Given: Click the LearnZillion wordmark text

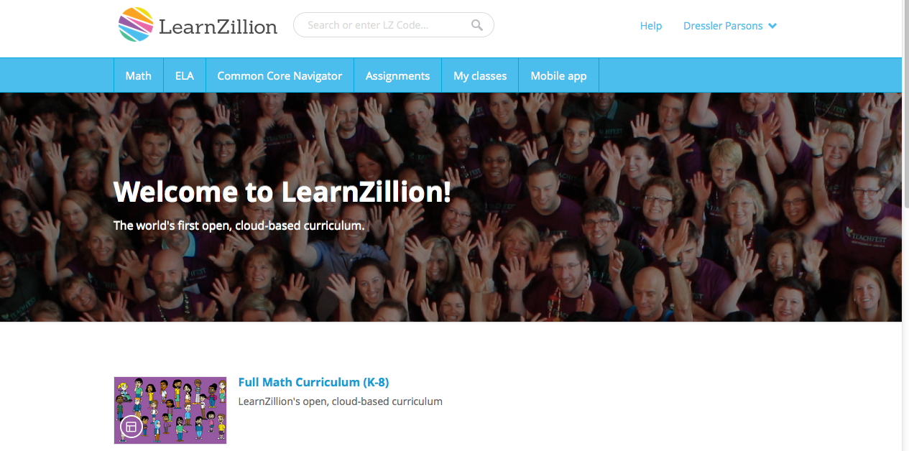Looking at the screenshot, I should pos(218,27).
